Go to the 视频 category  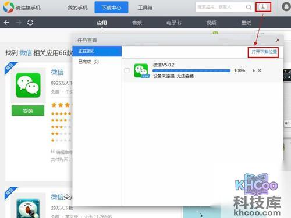pos(211,23)
